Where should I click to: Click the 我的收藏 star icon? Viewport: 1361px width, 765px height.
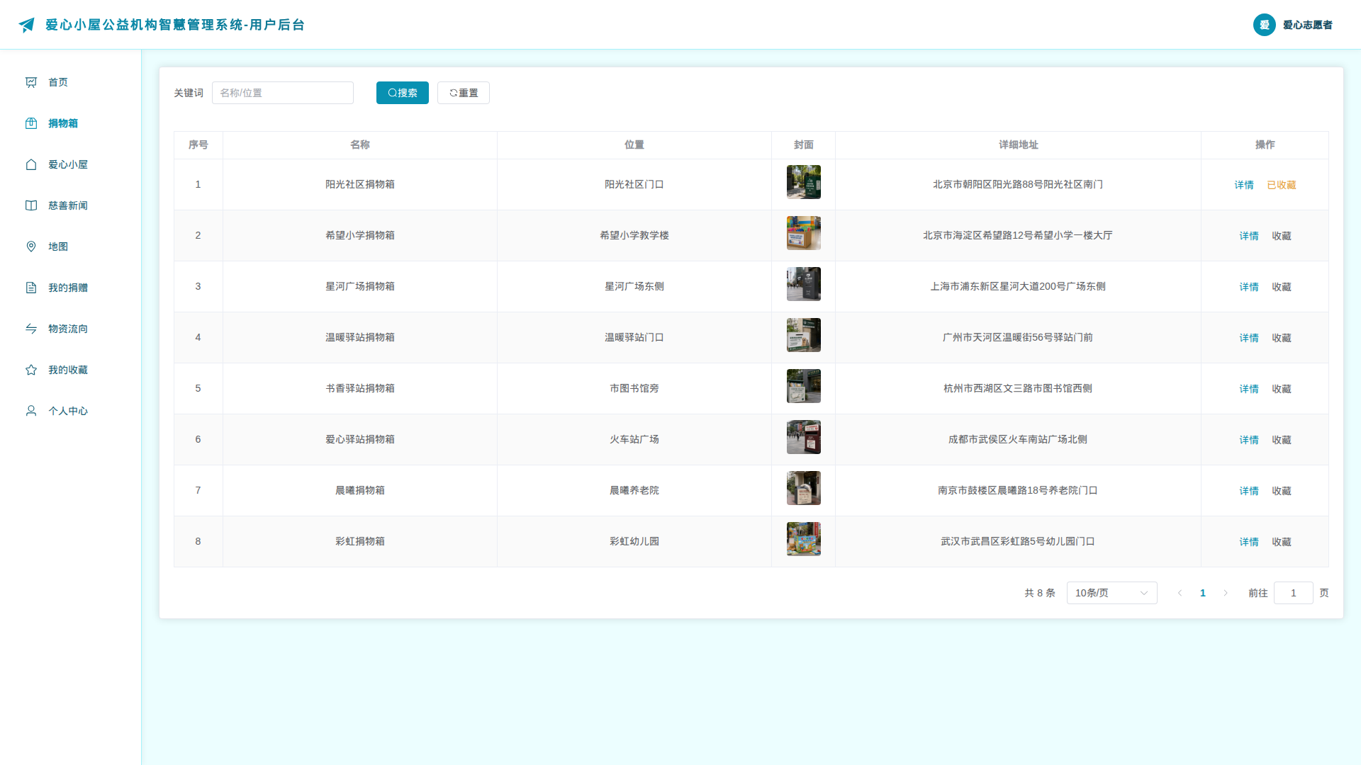(x=31, y=370)
